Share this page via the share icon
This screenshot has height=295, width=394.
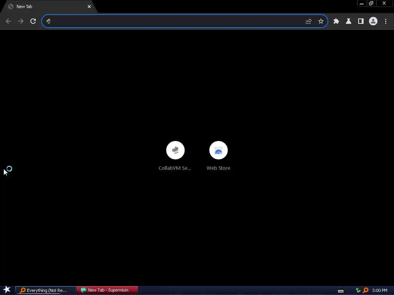(309, 22)
